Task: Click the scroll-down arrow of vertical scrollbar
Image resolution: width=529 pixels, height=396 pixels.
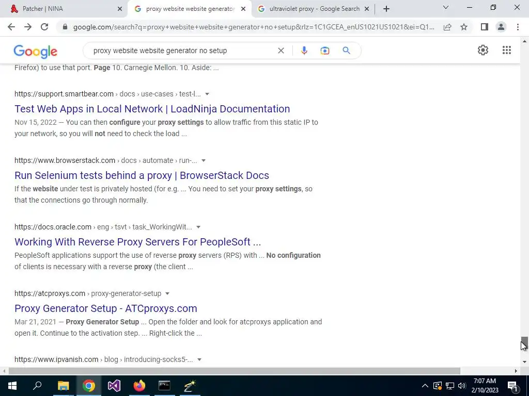Action: [524, 362]
